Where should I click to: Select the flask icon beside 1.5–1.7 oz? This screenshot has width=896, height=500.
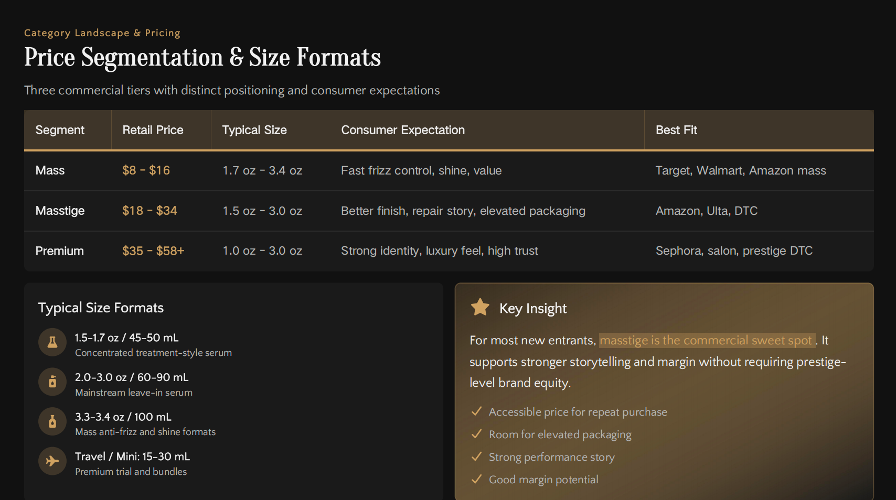(x=52, y=342)
